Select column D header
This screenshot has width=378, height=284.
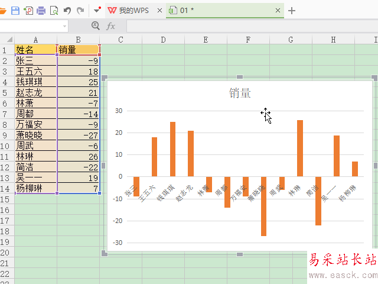pyautogui.click(x=163, y=40)
